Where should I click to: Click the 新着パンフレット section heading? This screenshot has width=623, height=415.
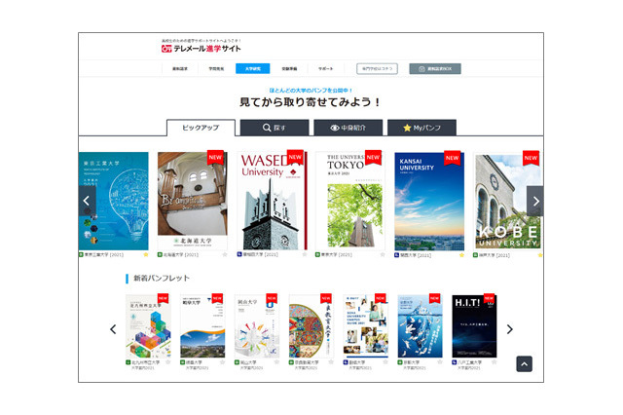[x=162, y=278]
